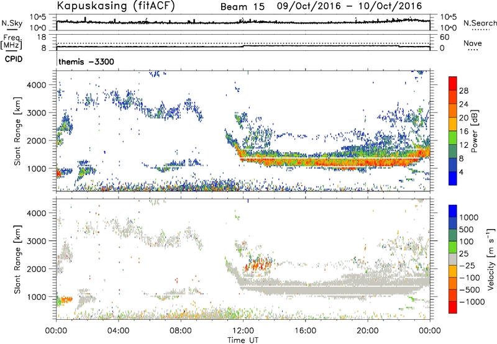Click the '1000' velocity colorbar tick
This screenshot has height=344, width=497.
click(x=468, y=217)
